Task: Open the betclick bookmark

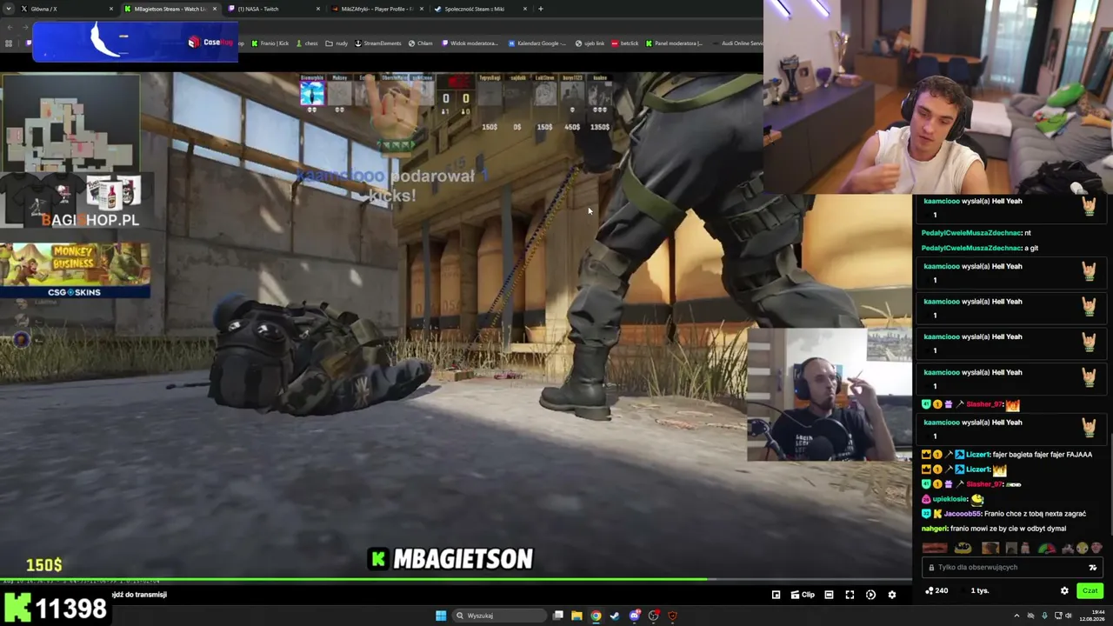Action: pos(625,43)
